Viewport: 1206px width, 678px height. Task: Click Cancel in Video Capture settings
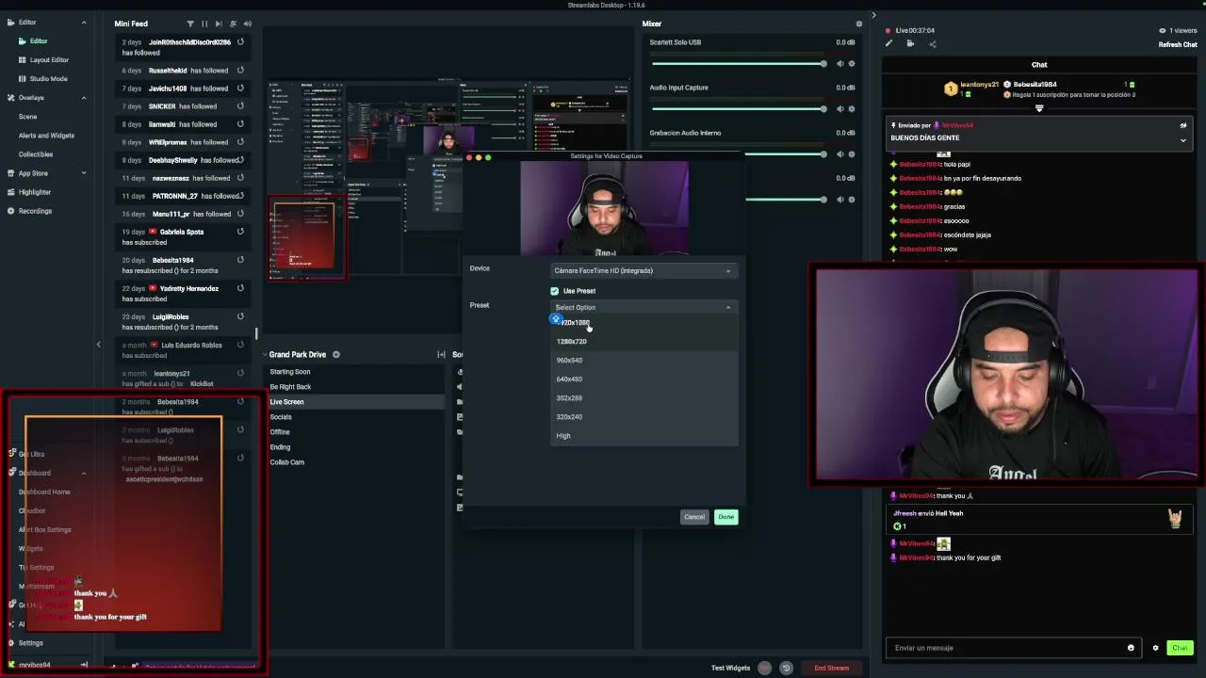[694, 517]
